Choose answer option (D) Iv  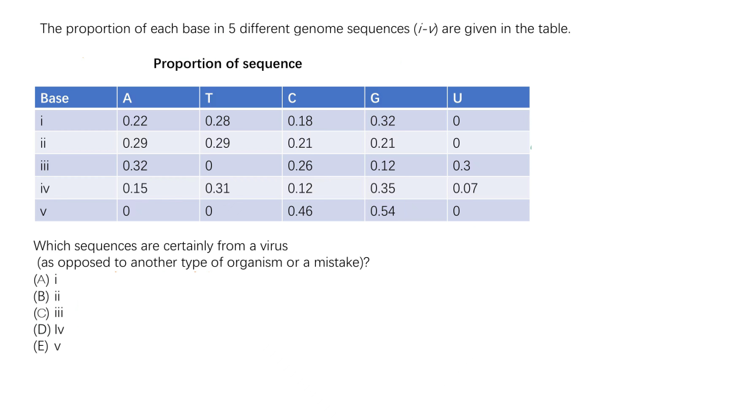[48, 329]
